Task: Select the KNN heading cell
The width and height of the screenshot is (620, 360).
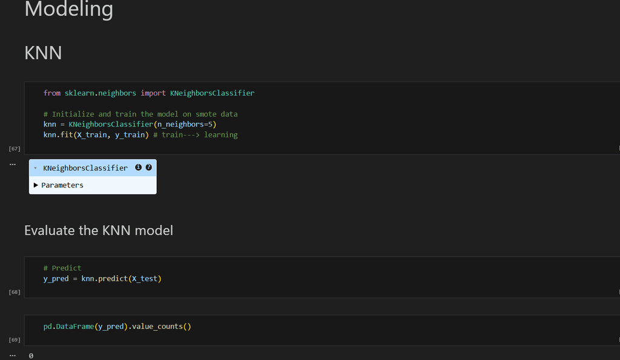Action: click(x=43, y=53)
